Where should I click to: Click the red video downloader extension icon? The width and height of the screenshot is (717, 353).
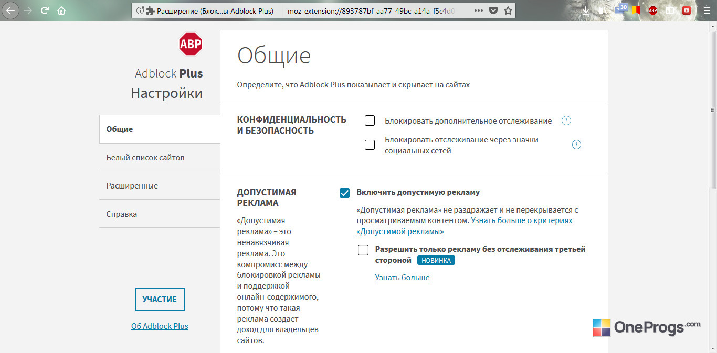(686, 10)
